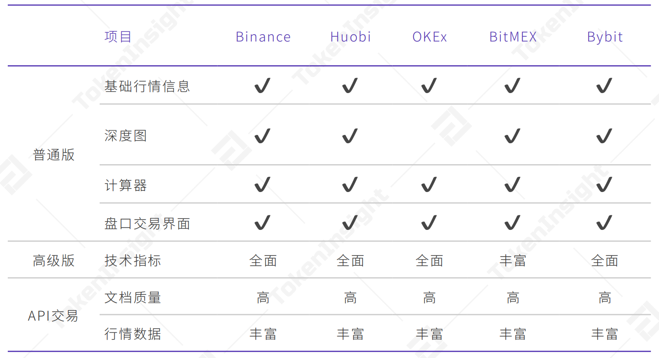
Task: Click the Huobi checkmark for 深度图
Action: point(351,135)
